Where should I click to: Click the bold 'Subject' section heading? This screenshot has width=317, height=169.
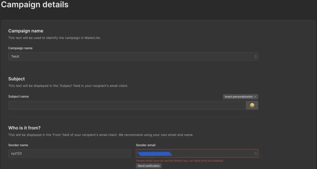[x=16, y=79]
